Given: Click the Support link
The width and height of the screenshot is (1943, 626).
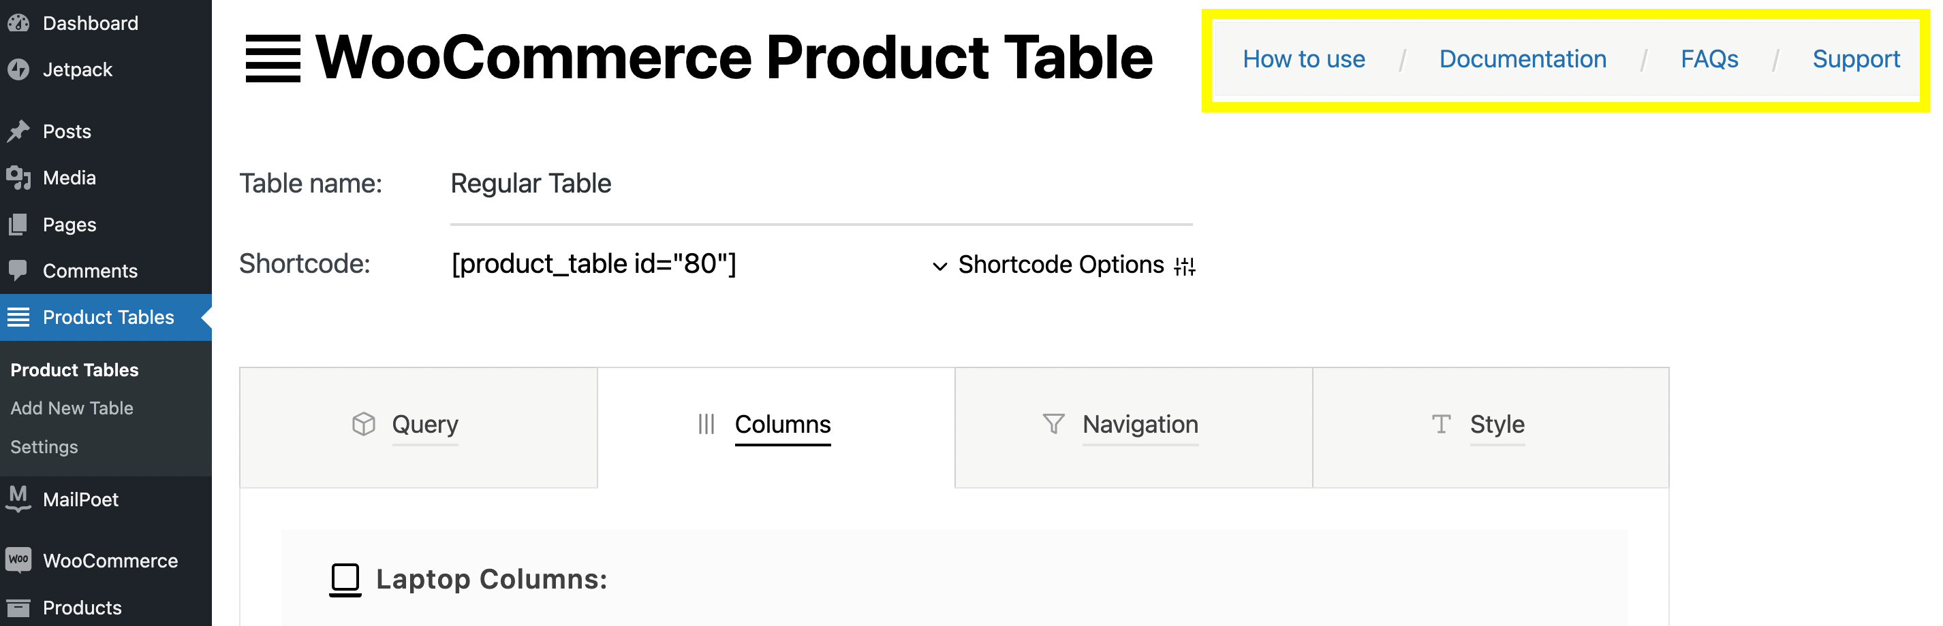Looking at the screenshot, I should [1856, 59].
